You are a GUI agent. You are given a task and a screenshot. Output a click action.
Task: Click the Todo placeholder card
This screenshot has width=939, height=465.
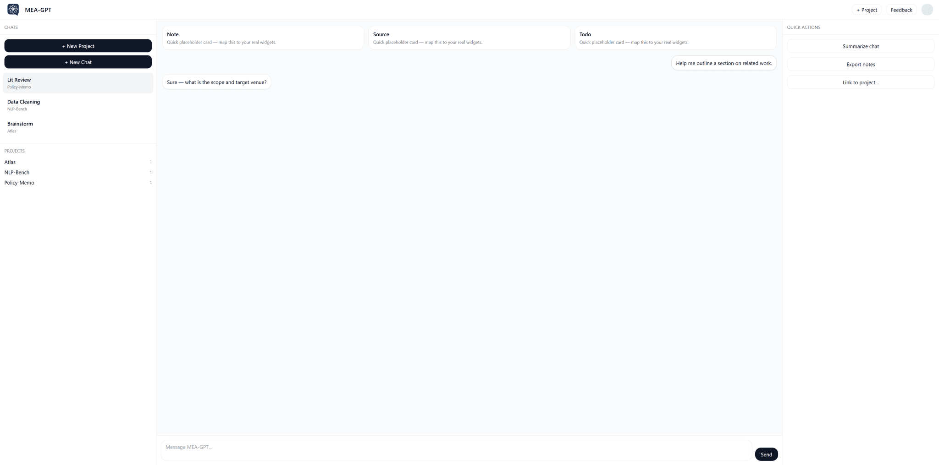tap(674, 38)
